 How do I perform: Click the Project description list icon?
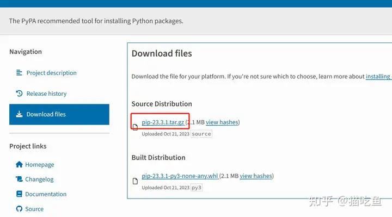pyautogui.click(x=19, y=73)
